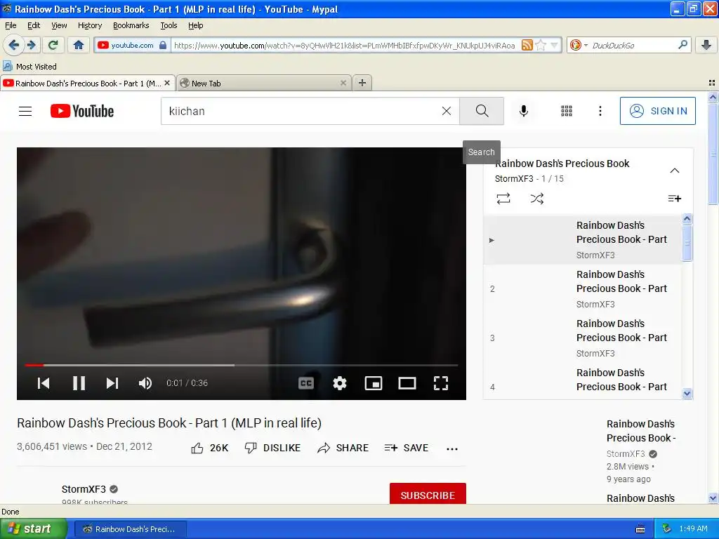719x539 pixels.
Task: Skip to next video in player
Action: (112, 382)
